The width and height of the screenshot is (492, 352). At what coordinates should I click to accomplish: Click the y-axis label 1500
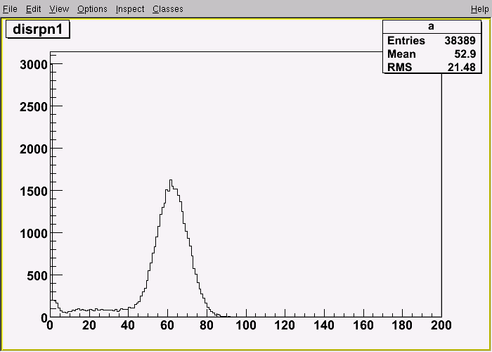click(x=34, y=191)
